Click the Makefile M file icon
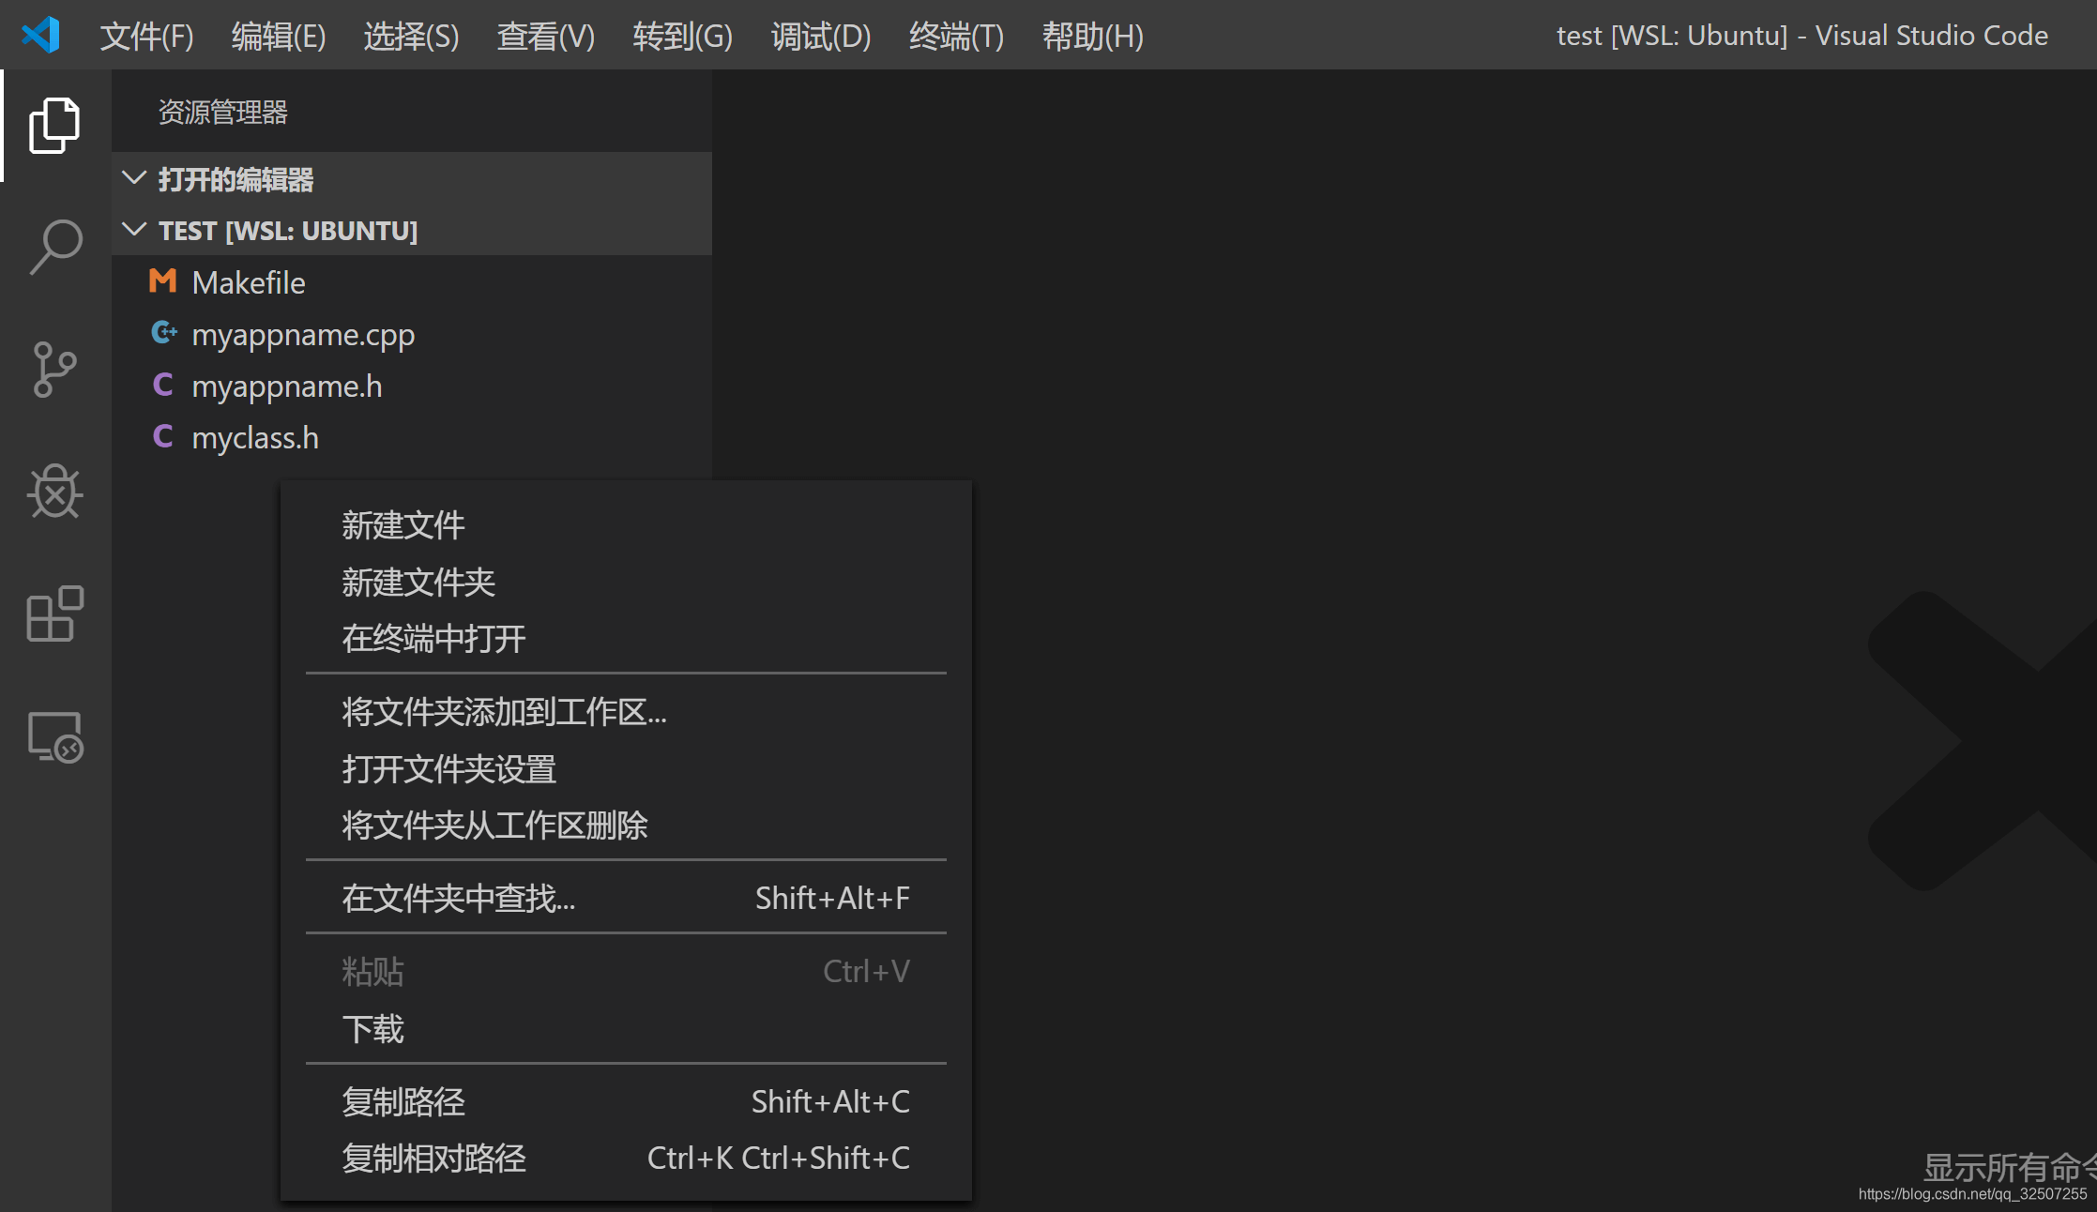 [163, 281]
